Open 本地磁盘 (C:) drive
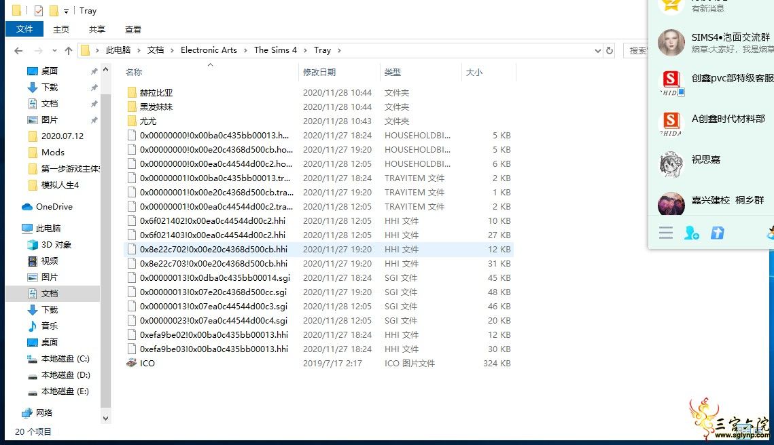774x445 pixels. pyautogui.click(x=65, y=358)
